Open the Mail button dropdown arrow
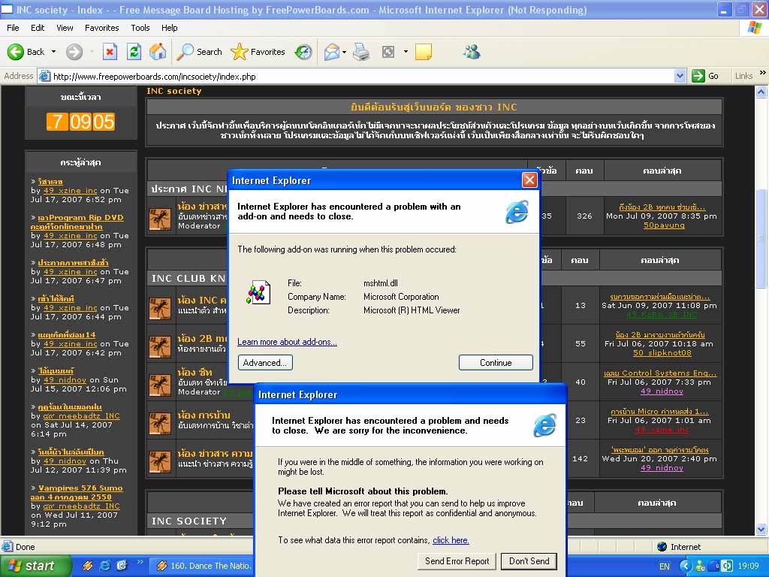This screenshot has width=769, height=577. (344, 52)
